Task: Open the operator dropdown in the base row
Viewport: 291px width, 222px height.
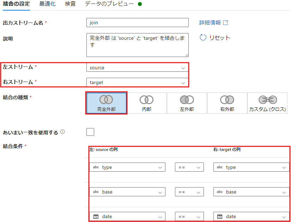Action: 189,192
